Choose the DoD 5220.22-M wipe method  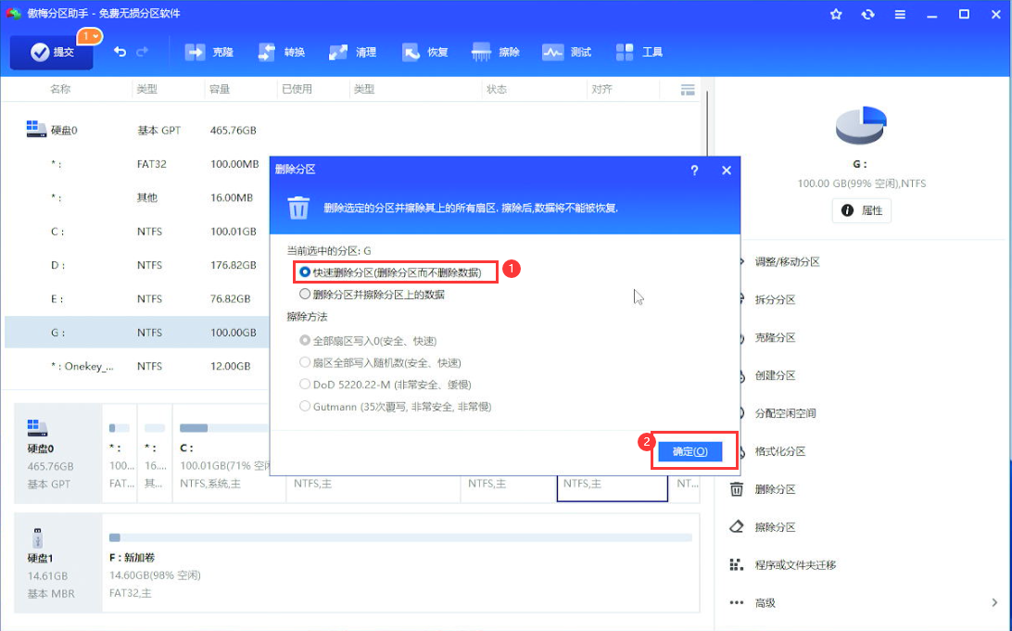305,384
